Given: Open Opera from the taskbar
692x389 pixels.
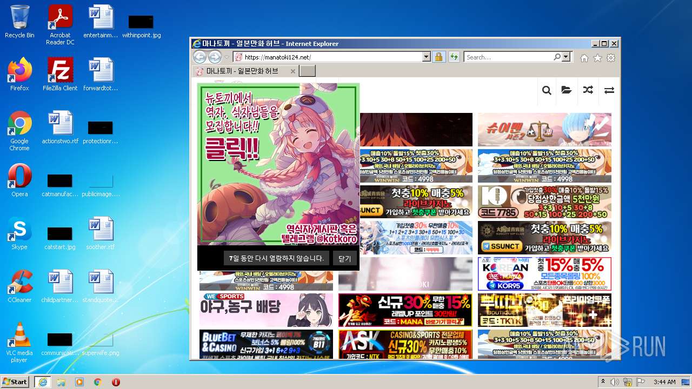Looking at the screenshot, I should 116,381.
